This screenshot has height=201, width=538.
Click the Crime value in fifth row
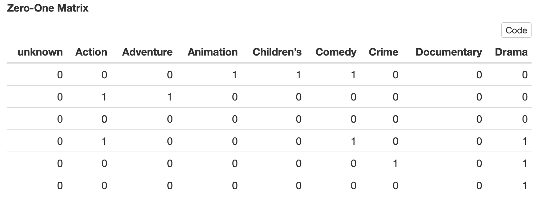tap(395, 163)
